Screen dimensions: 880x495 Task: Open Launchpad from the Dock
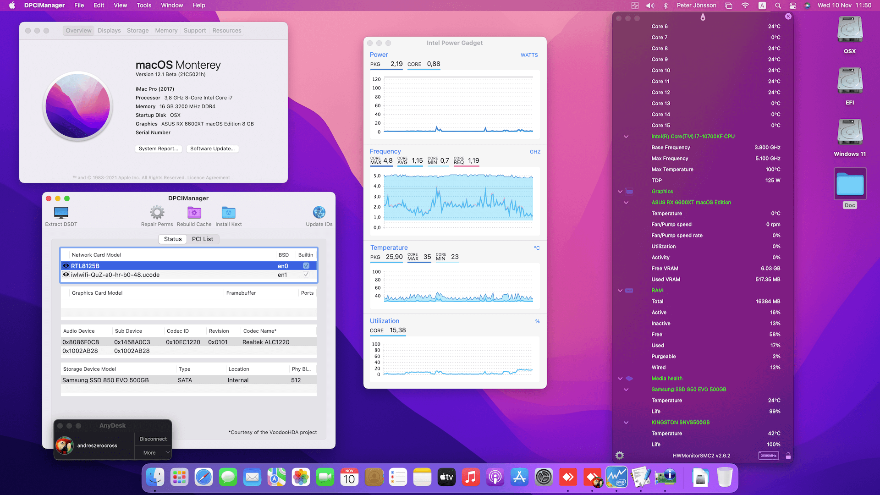[x=179, y=478]
